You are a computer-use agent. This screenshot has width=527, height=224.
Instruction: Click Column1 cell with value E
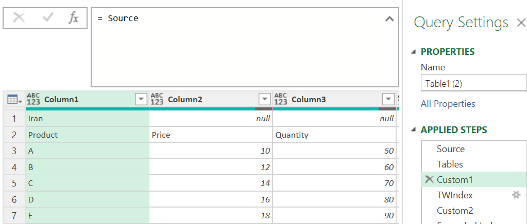point(88,215)
